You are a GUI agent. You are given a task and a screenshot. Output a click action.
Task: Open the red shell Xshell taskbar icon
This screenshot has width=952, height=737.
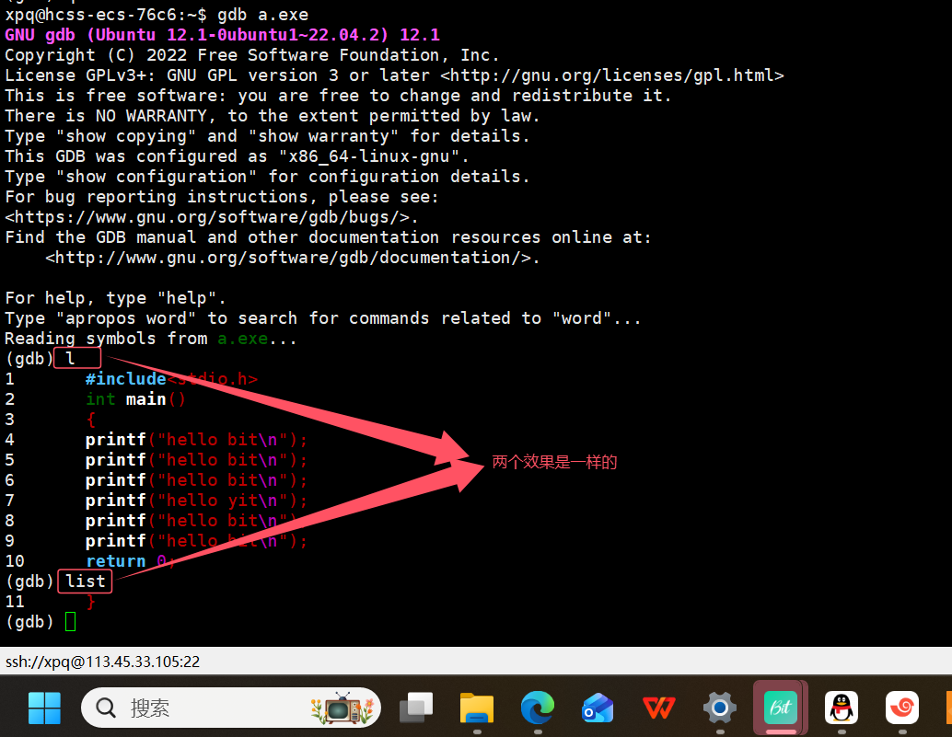click(901, 708)
